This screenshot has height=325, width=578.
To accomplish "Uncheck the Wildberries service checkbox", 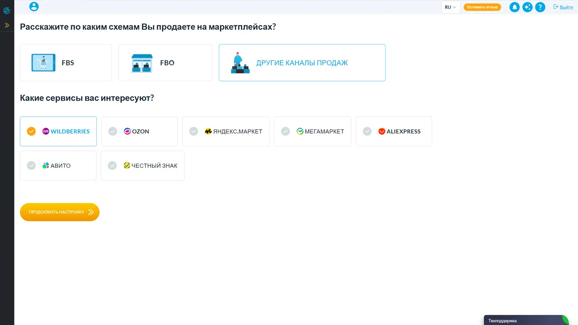I will [31, 131].
